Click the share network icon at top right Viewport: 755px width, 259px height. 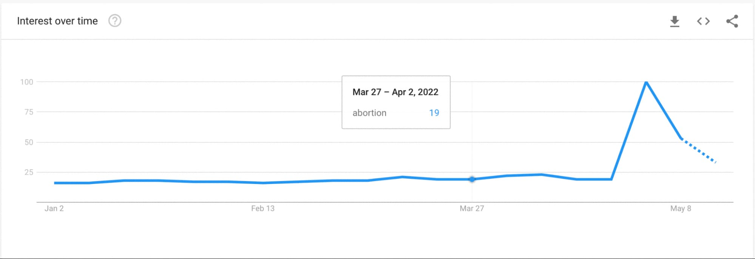tap(732, 21)
